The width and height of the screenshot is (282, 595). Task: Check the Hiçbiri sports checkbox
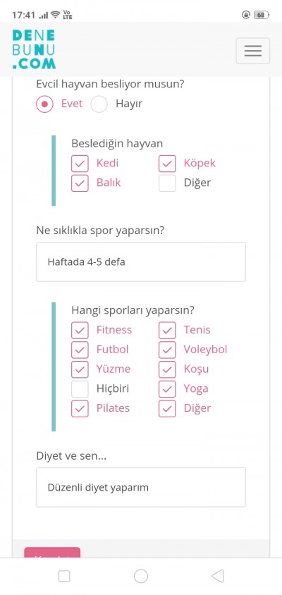pyautogui.click(x=80, y=389)
